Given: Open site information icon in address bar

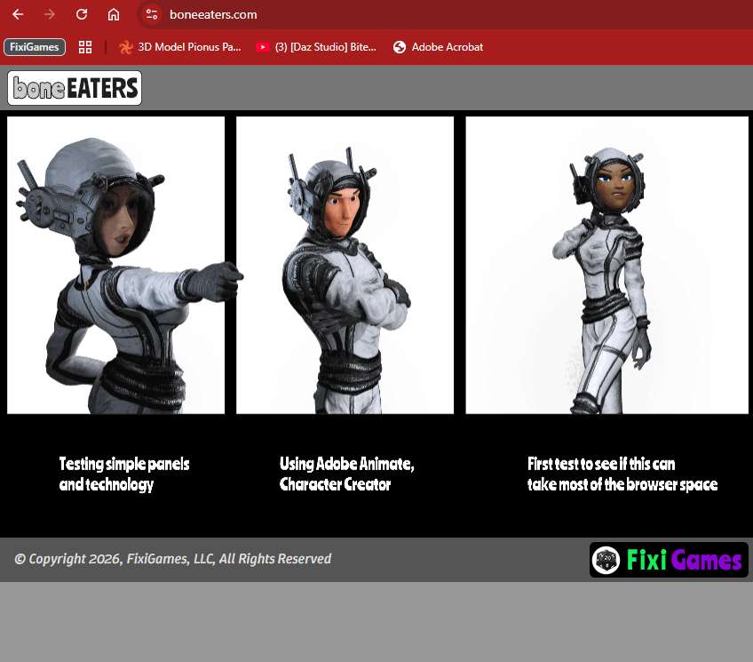Looking at the screenshot, I should point(152,14).
